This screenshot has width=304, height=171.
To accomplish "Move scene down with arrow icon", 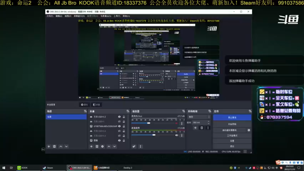I will [x=66, y=147].
